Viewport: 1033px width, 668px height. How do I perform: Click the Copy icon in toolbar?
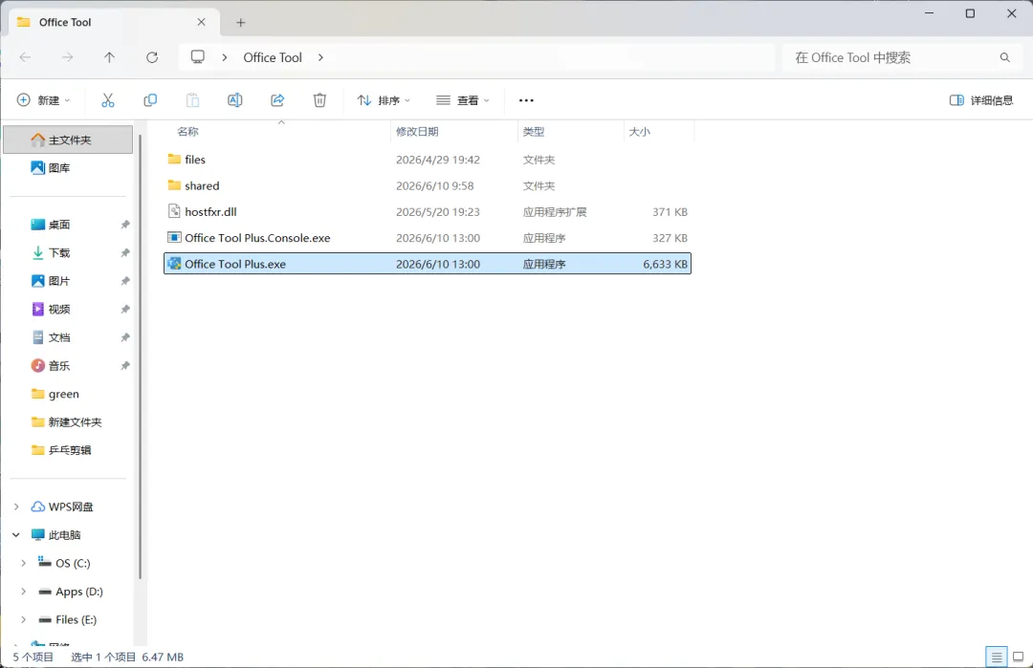[150, 100]
